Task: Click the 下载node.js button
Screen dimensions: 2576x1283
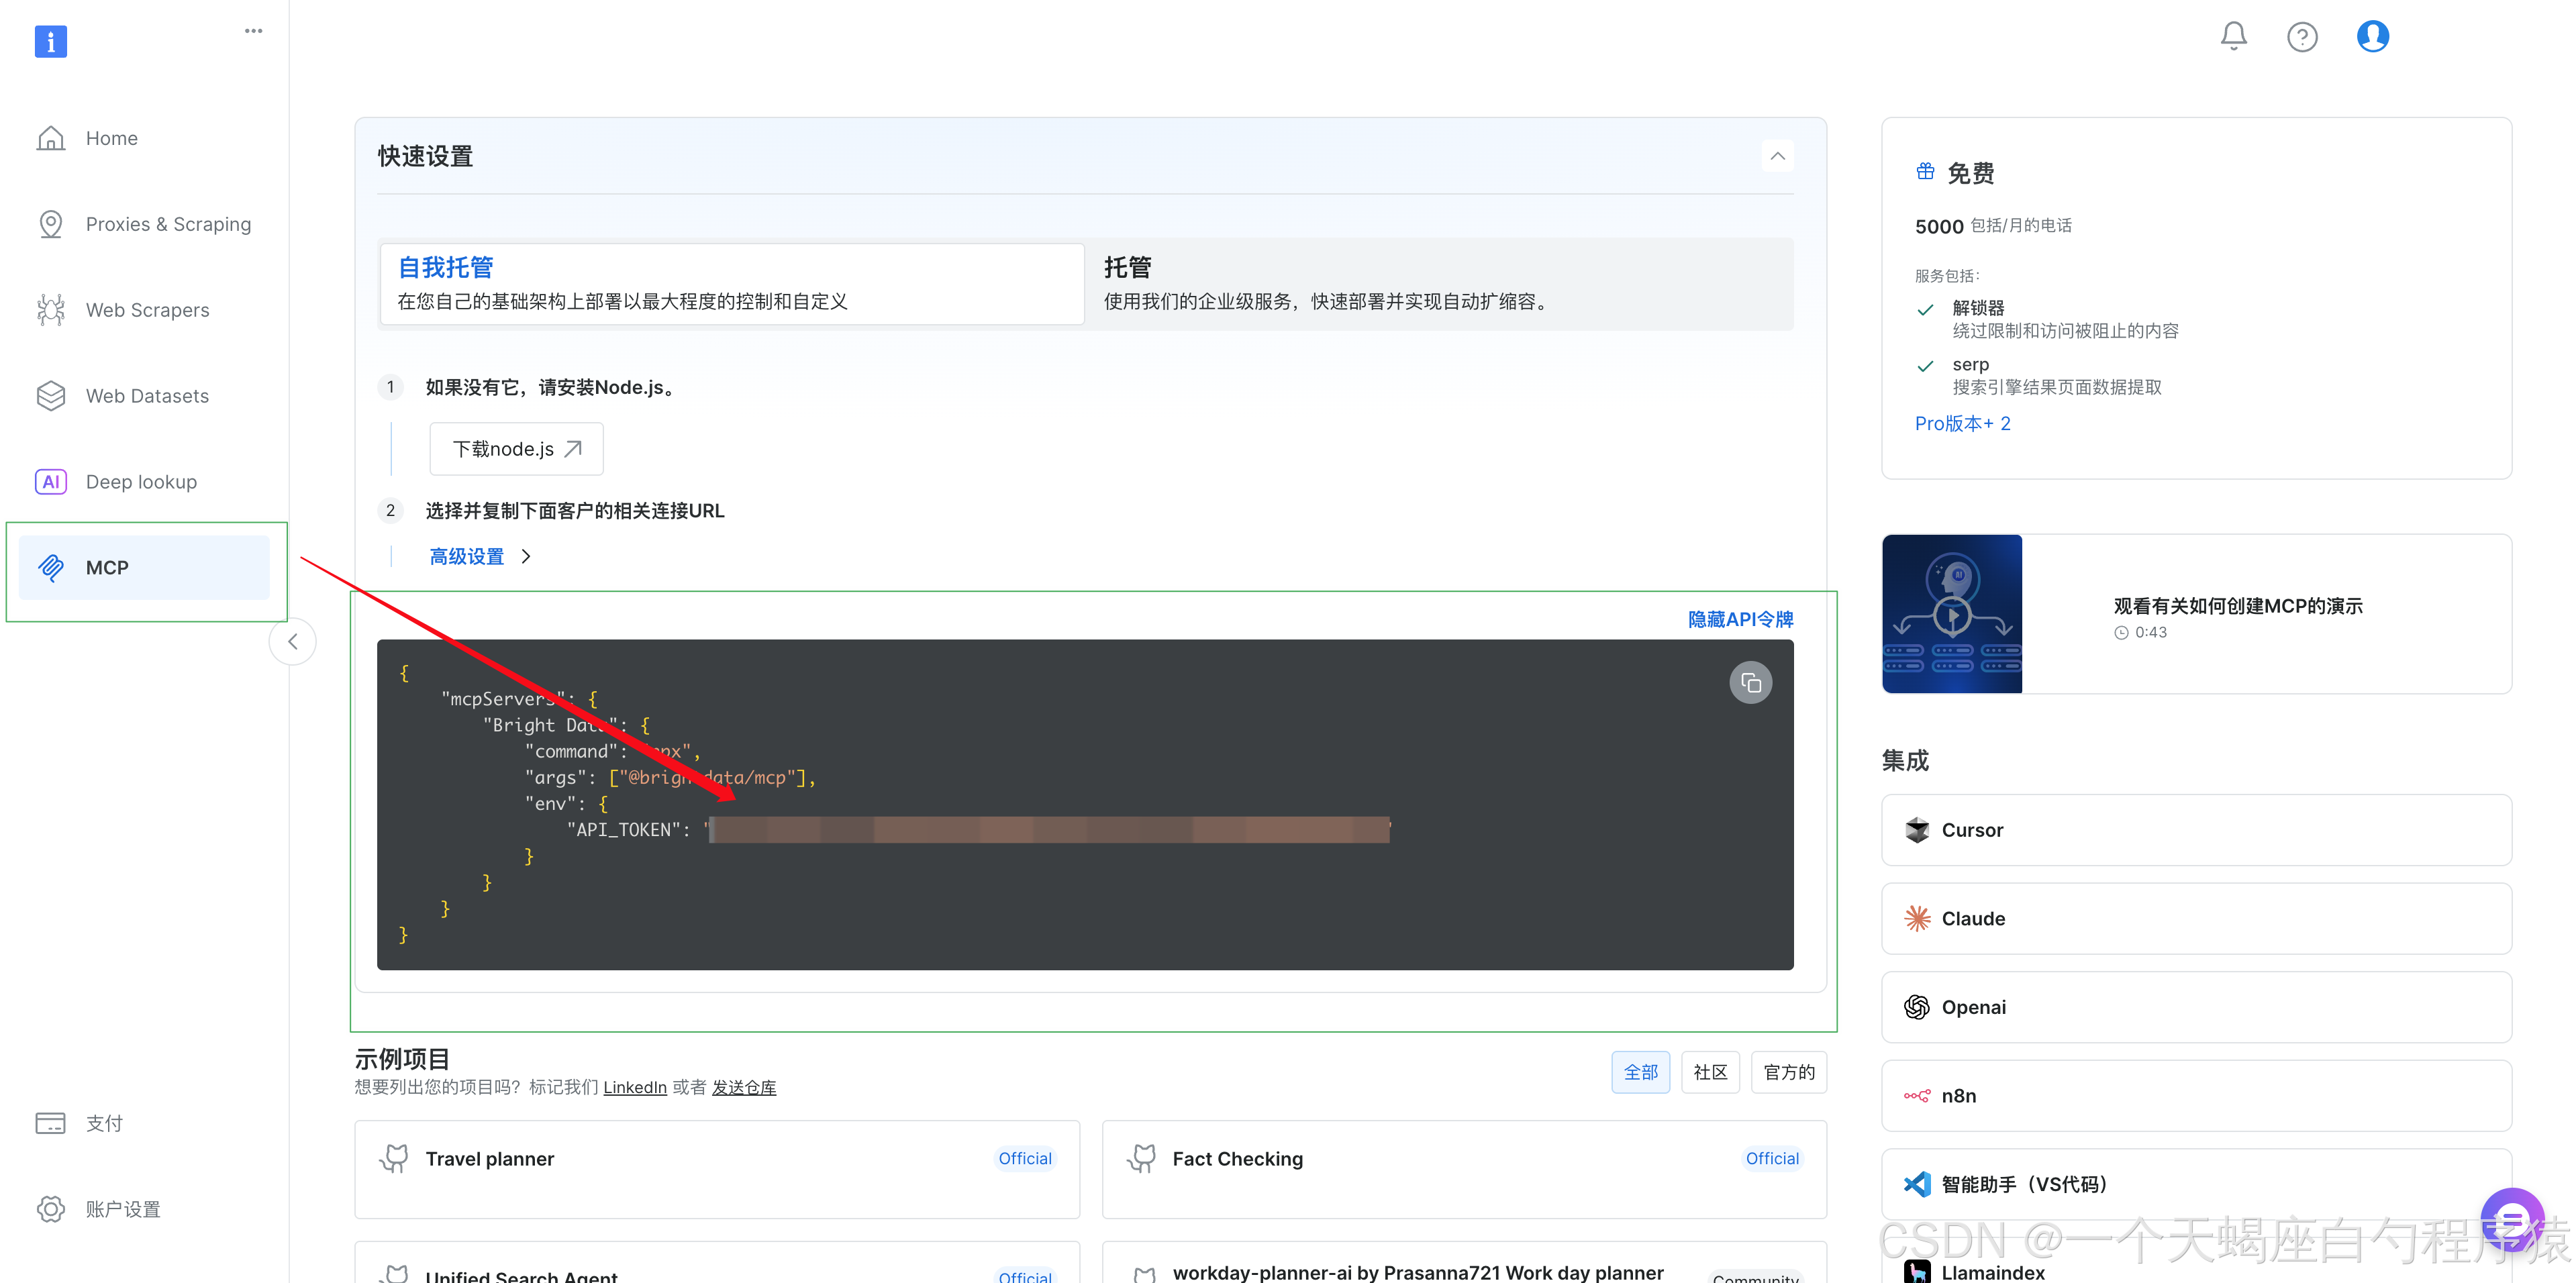Action: (516, 449)
